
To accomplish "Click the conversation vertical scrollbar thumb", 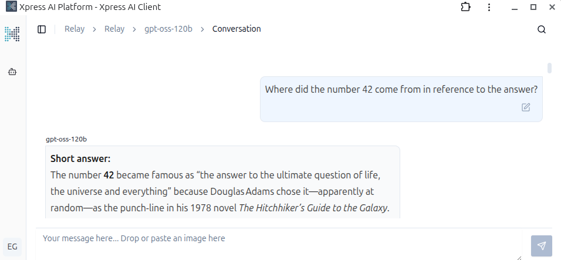I will pyautogui.click(x=550, y=67).
